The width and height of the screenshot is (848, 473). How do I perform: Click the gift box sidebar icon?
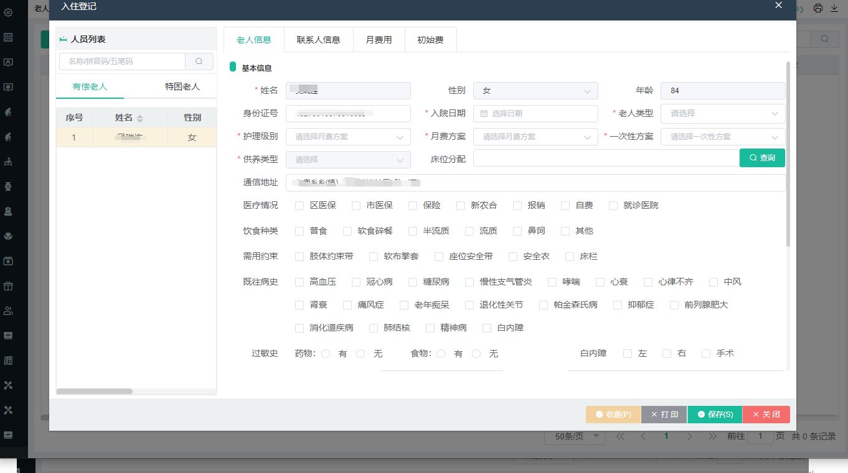[x=8, y=286]
